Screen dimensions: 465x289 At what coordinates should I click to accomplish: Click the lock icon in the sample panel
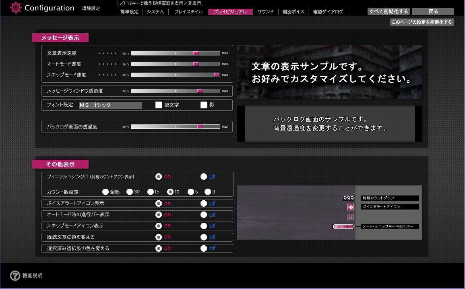351,217
